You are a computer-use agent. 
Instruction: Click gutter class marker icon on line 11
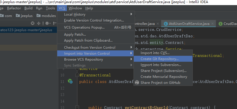[x=70, y=81]
